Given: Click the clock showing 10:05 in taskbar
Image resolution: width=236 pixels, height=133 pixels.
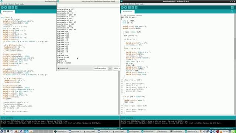Looking at the screenshot, I should (225, 132).
